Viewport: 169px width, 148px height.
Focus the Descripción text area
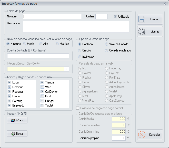[x=76, y=27]
